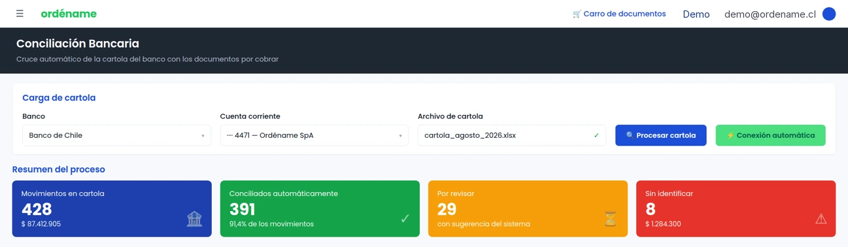
Task: Open the Banco de Chile dropdown
Action: pyautogui.click(x=116, y=135)
